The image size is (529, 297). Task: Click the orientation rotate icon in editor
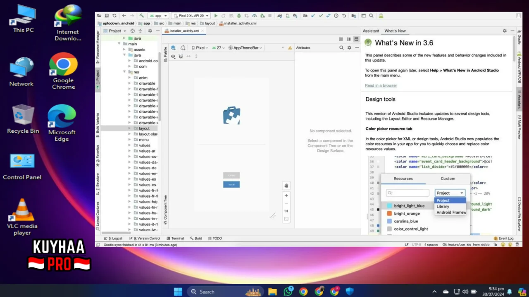tap(183, 48)
